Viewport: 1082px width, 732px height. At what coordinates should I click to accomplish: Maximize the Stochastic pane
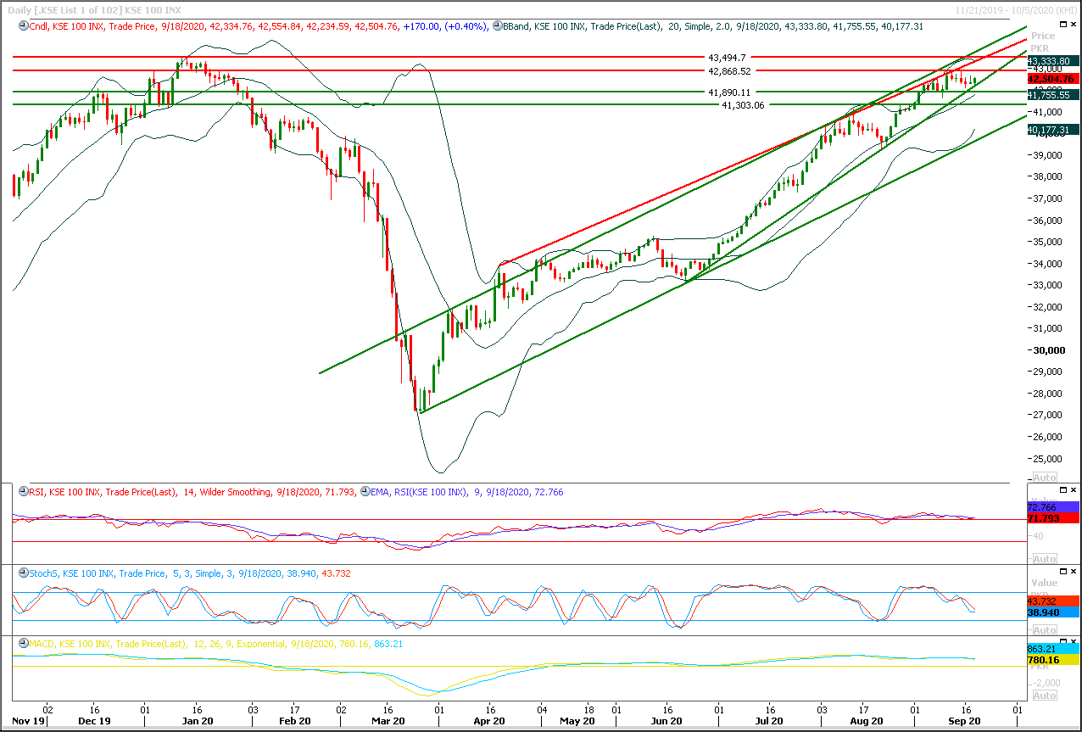point(1062,572)
